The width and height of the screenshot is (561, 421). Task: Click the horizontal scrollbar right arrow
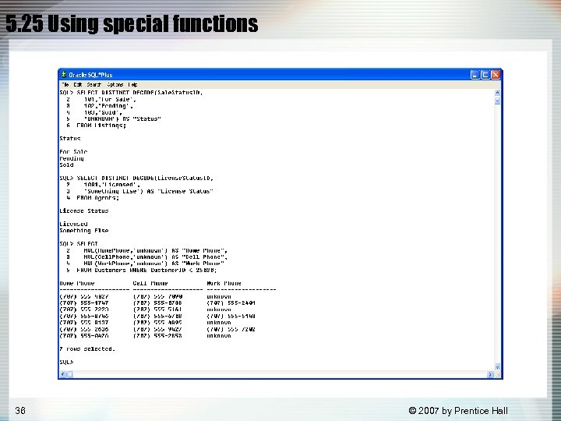point(490,374)
